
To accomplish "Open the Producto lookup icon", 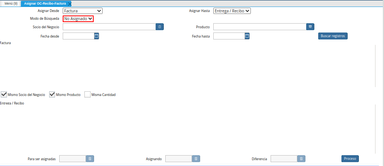I will 310,27.
